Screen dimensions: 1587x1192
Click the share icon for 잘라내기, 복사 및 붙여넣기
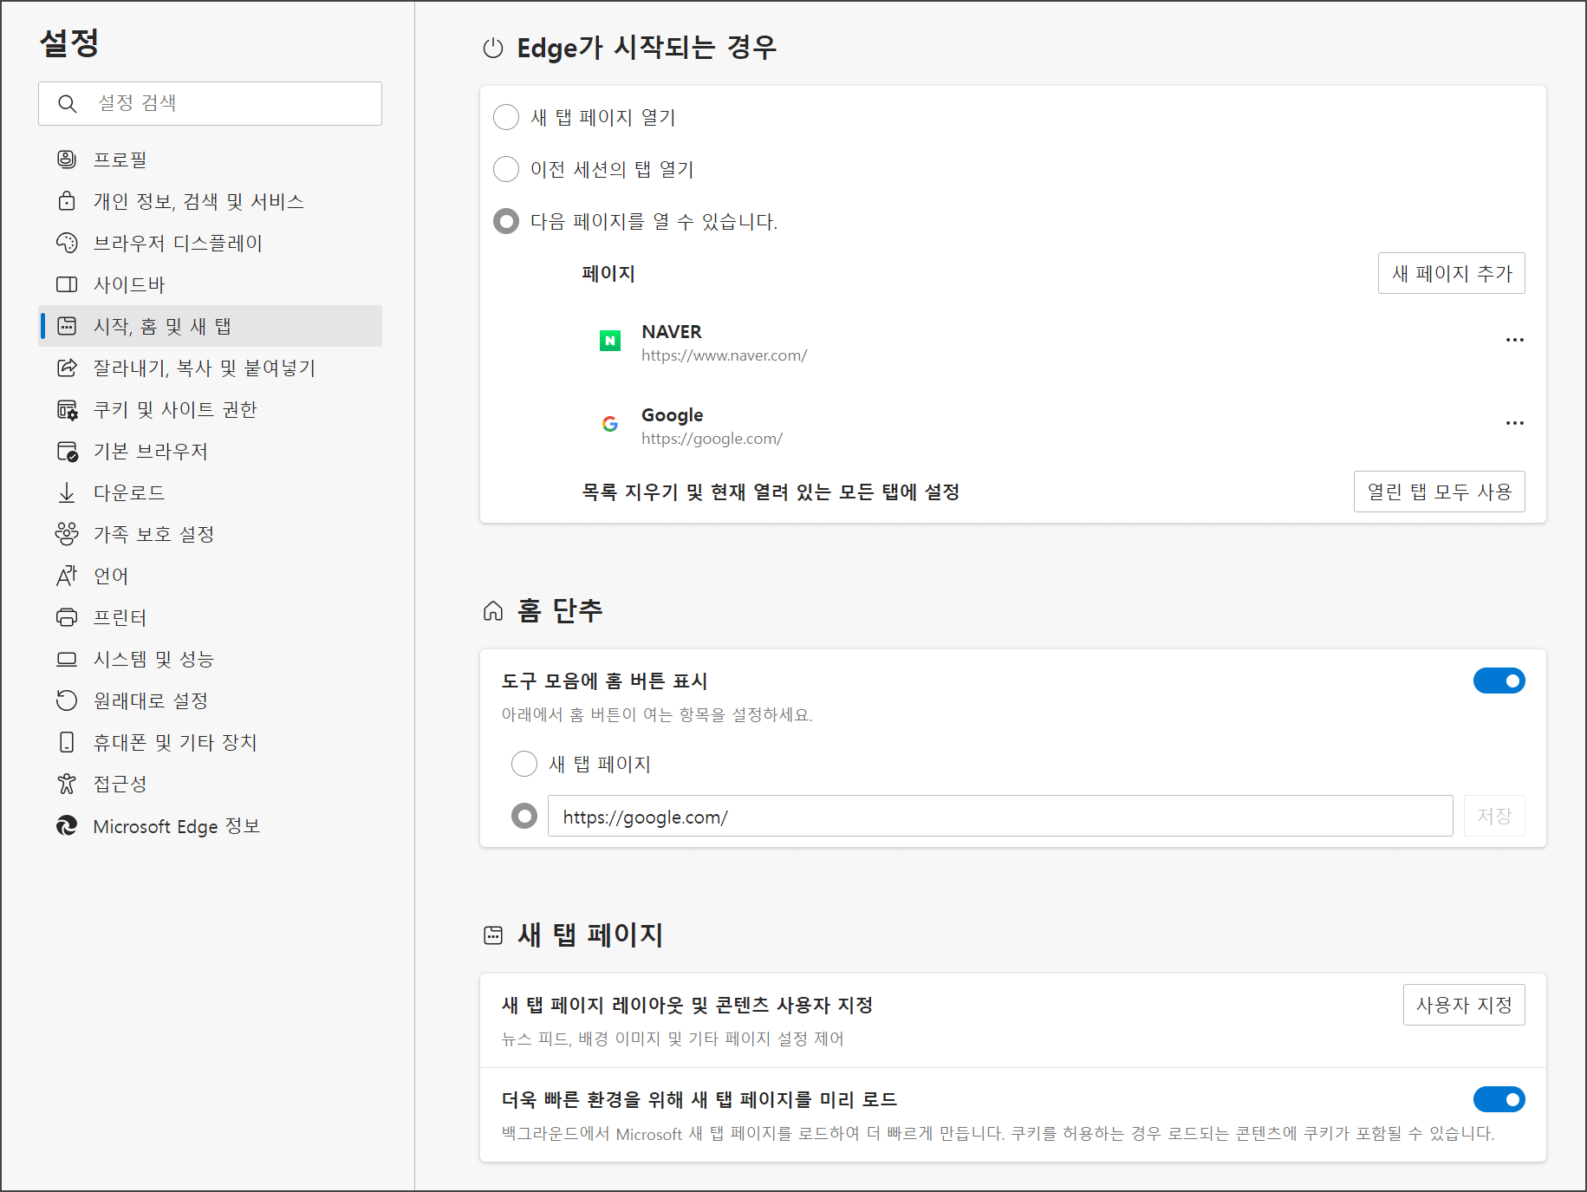[x=67, y=368]
